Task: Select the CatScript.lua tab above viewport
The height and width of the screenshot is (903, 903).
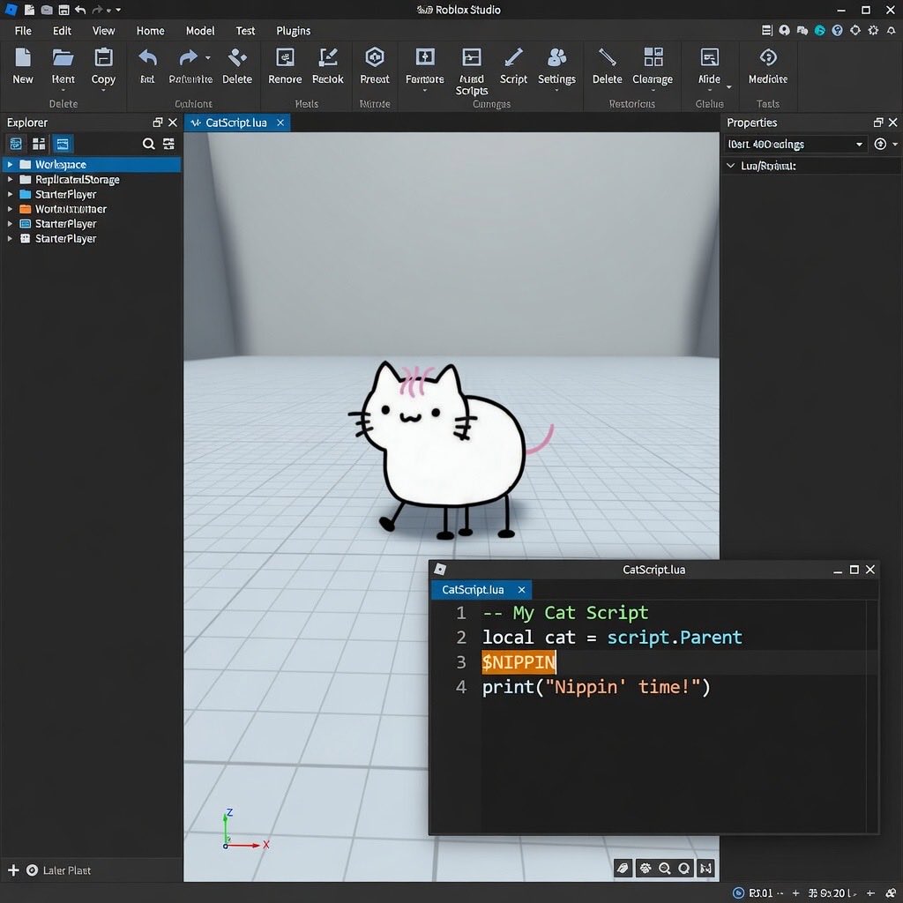Action: coord(236,123)
